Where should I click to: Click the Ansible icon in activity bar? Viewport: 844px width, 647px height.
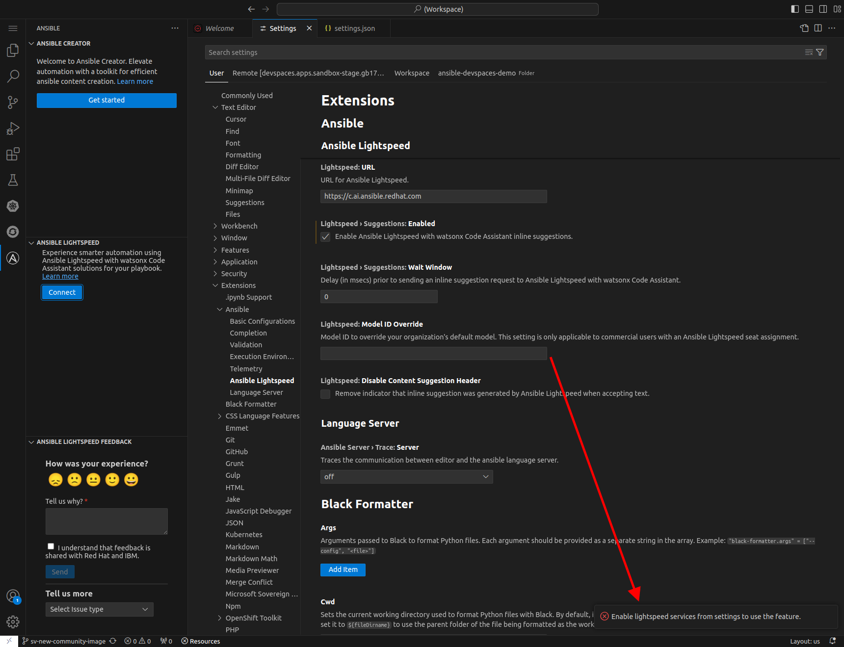coord(13,258)
